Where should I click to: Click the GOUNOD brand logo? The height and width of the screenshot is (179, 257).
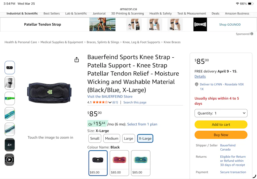200,24
